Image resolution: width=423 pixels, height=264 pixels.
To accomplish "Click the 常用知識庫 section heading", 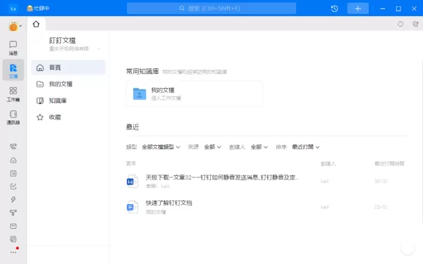I will click(142, 71).
